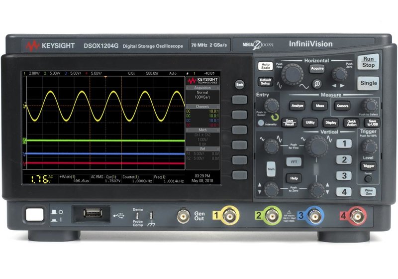Click the Force trigger button
The height and width of the screenshot is (279, 398).
pos(368,179)
